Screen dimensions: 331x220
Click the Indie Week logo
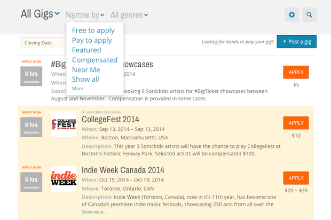(x=64, y=179)
